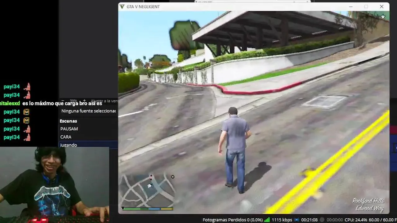Close the GTA V NEGLIGENT window
The width and height of the screenshot is (397, 223).
[381, 7]
